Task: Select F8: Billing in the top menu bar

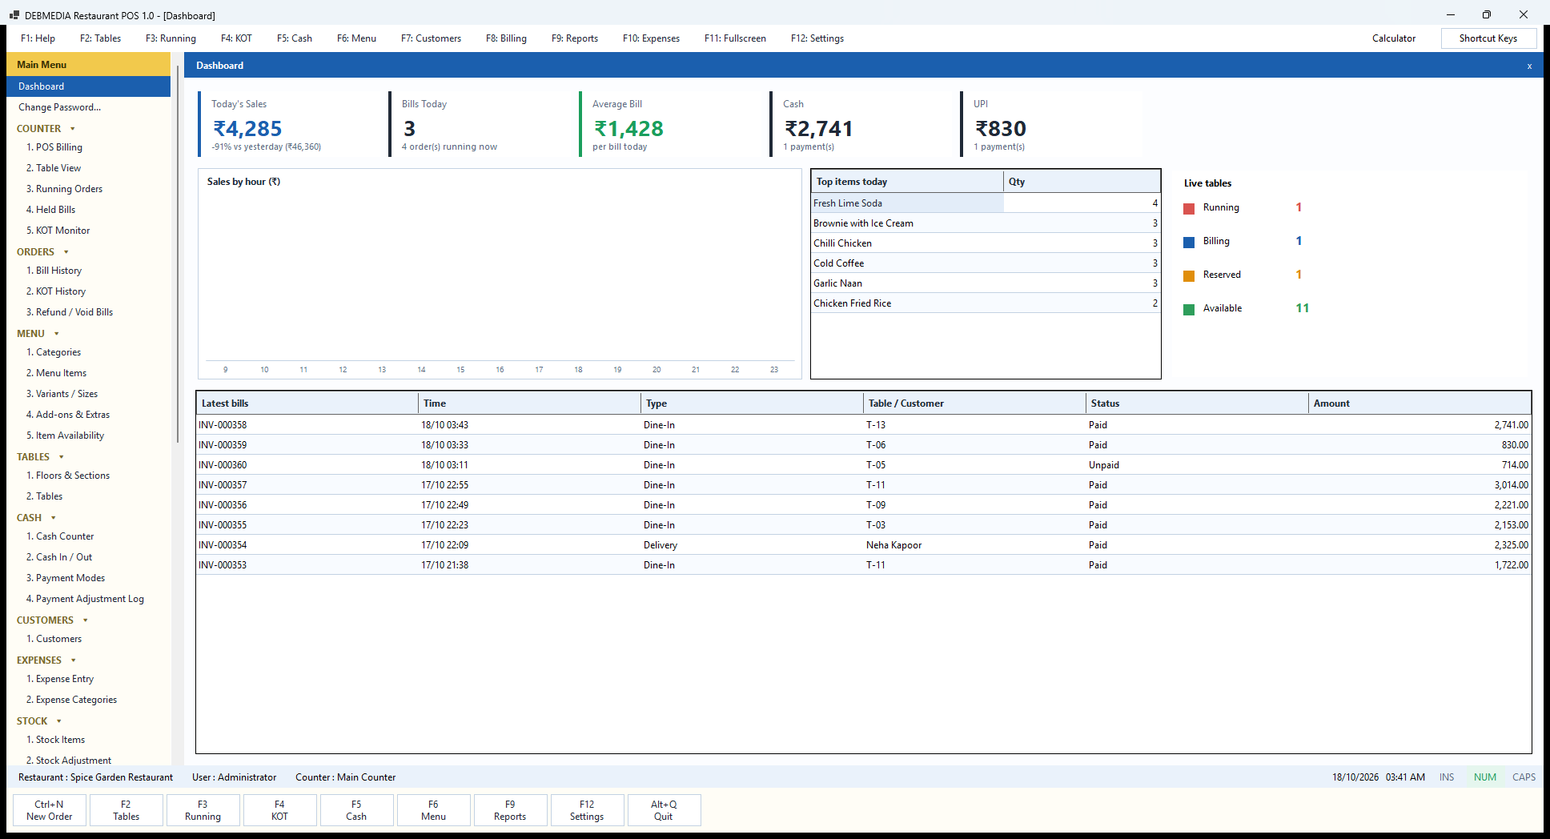Action: pyautogui.click(x=506, y=38)
